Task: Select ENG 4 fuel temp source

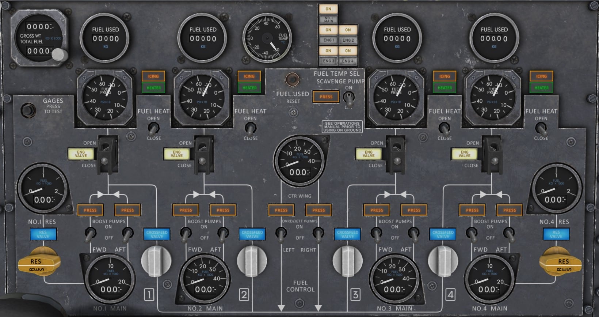Action: coord(348,61)
